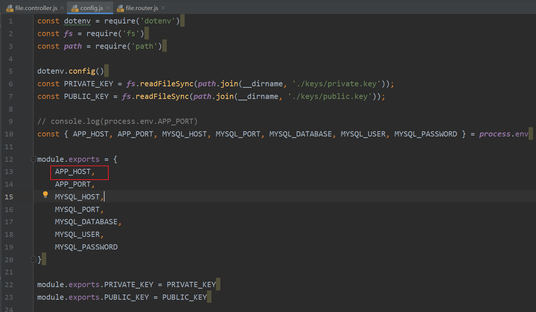Image resolution: width=536 pixels, height=312 pixels.
Task: Click the path variable declared on line 3
Action: coord(73,46)
